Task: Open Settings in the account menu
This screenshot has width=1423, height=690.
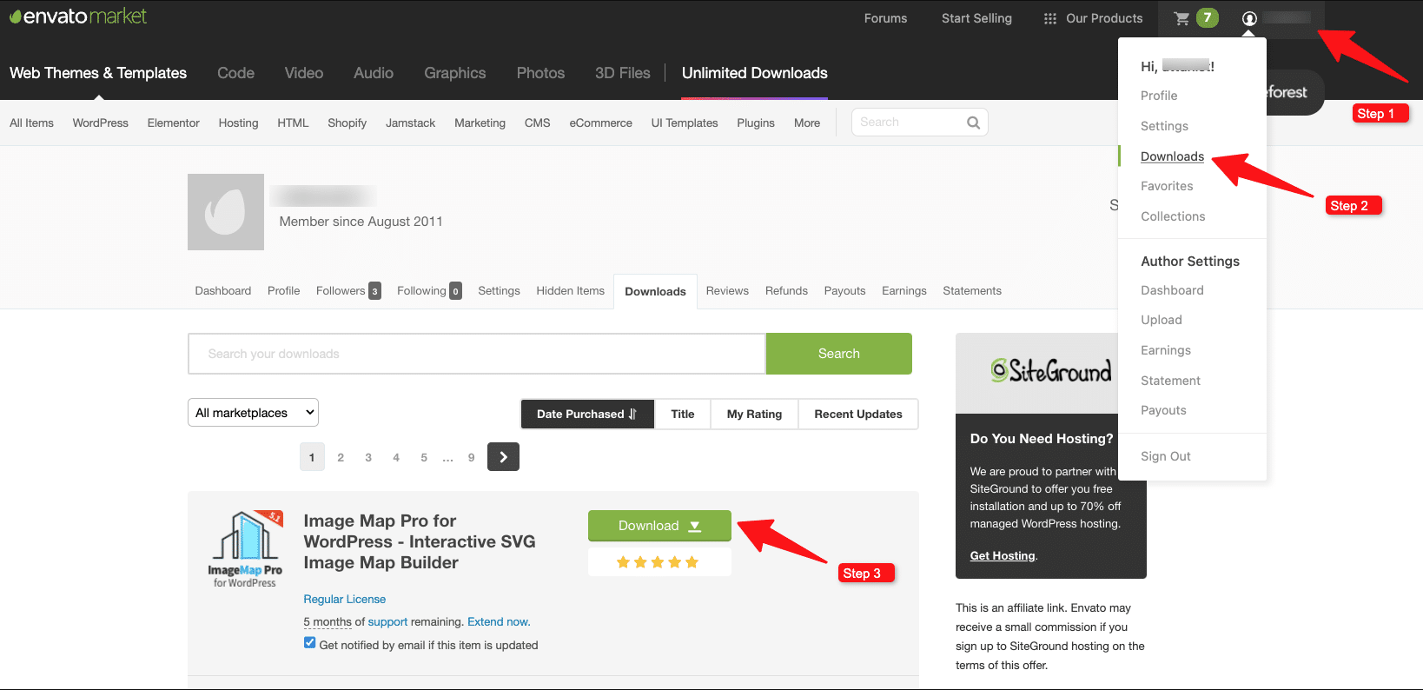Action: (x=1164, y=126)
